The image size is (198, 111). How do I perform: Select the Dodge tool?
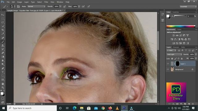pyautogui.click(x=3, y=64)
